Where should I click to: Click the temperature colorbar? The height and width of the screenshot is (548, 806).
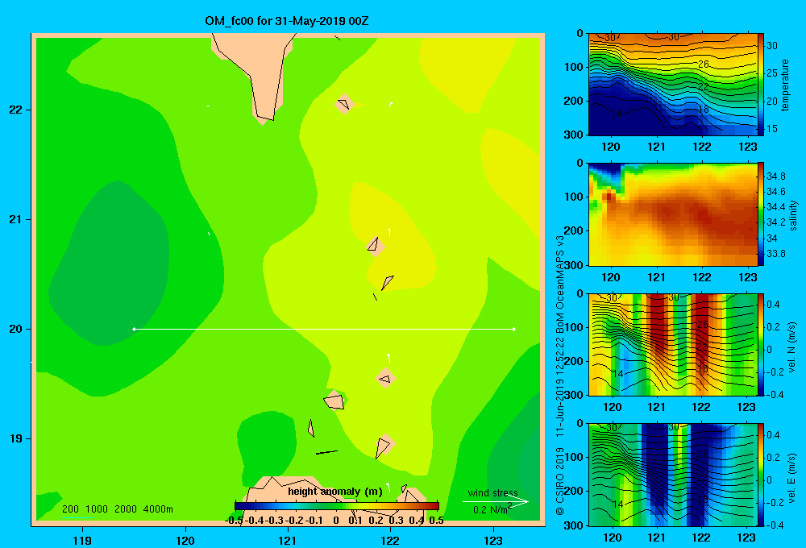tap(761, 85)
